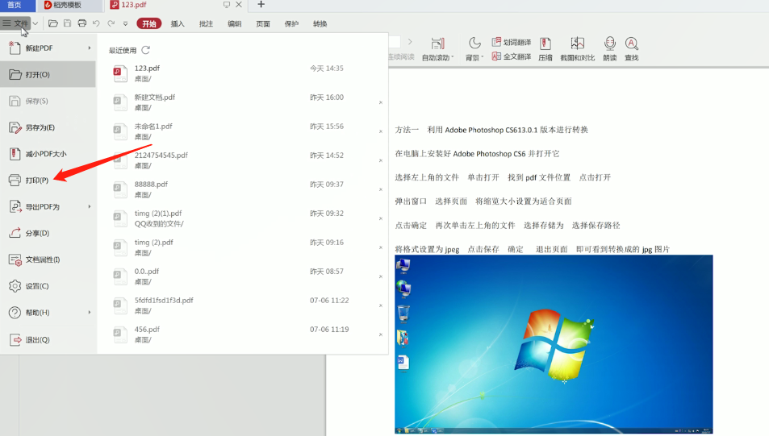Switch to the 转换 ribbon tab
The image size is (769, 436).
click(x=320, y=23)
